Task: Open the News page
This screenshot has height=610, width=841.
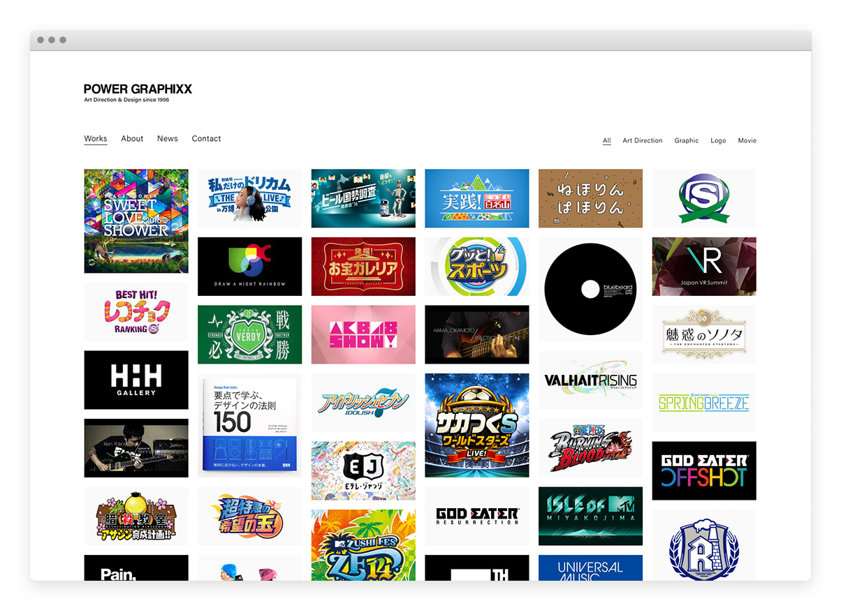Action: click(x=168, y=138)
